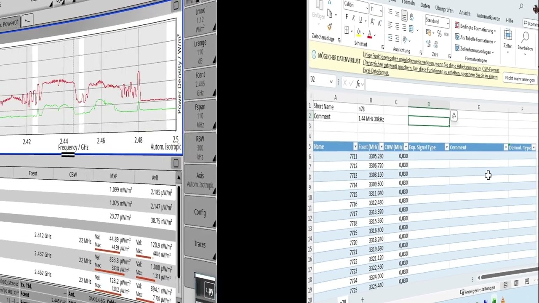
Task: Click the Prozentformat icon in the Zahl group
Action: point(440,34)
